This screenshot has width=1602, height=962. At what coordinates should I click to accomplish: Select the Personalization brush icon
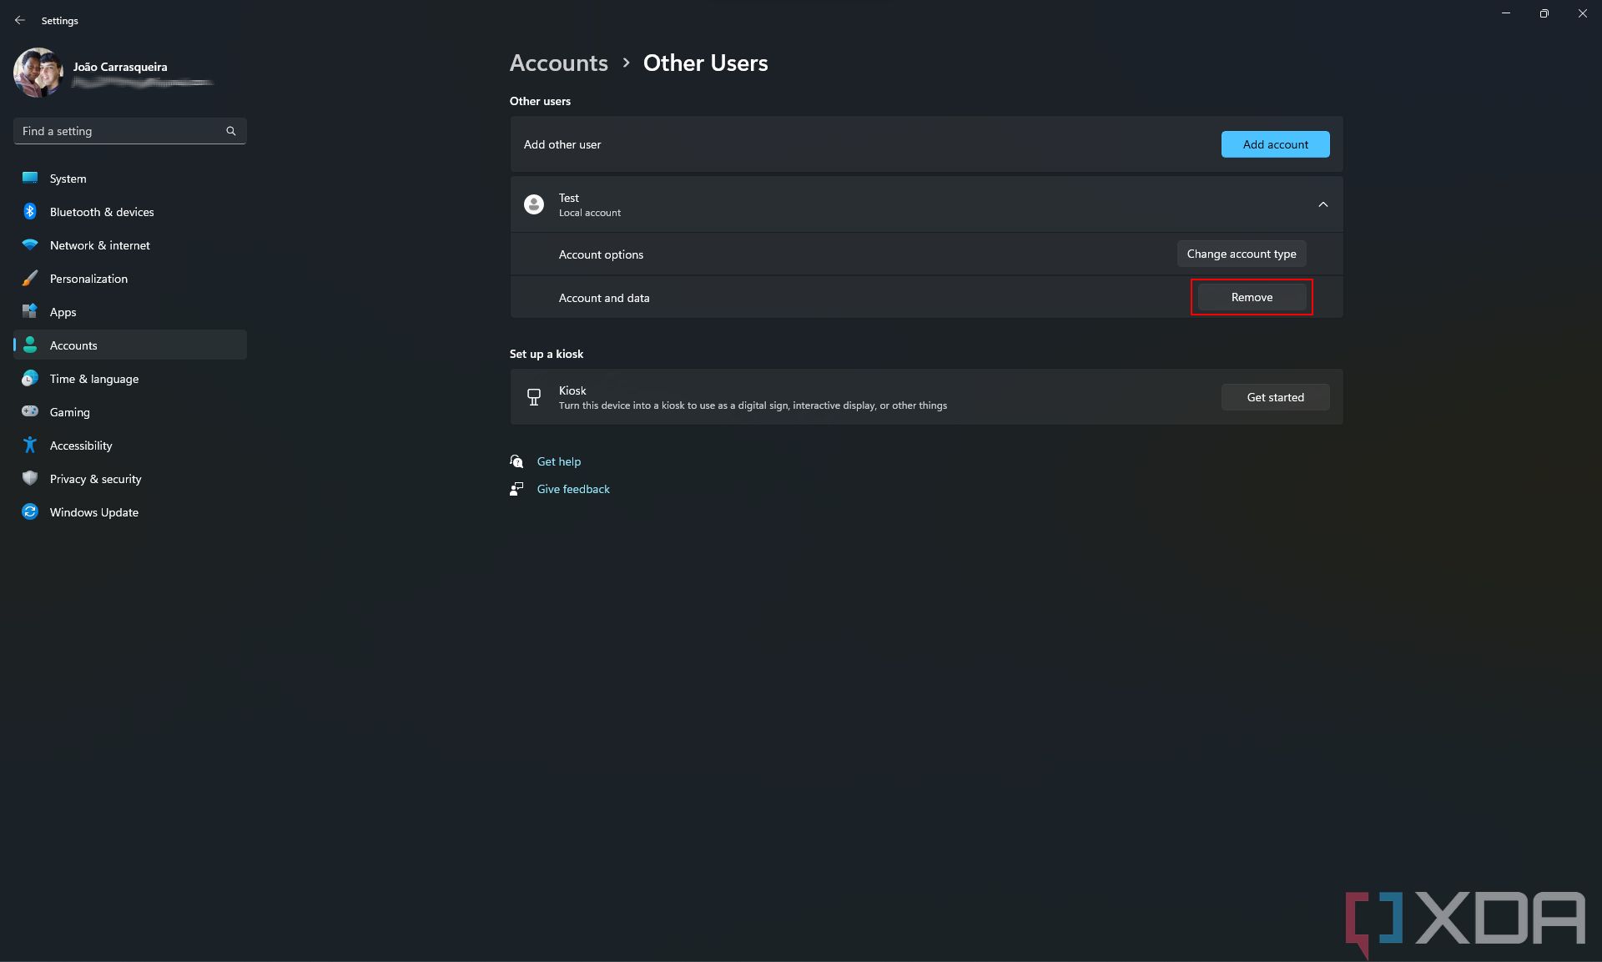pyautogui.click(x=30, y=278)
